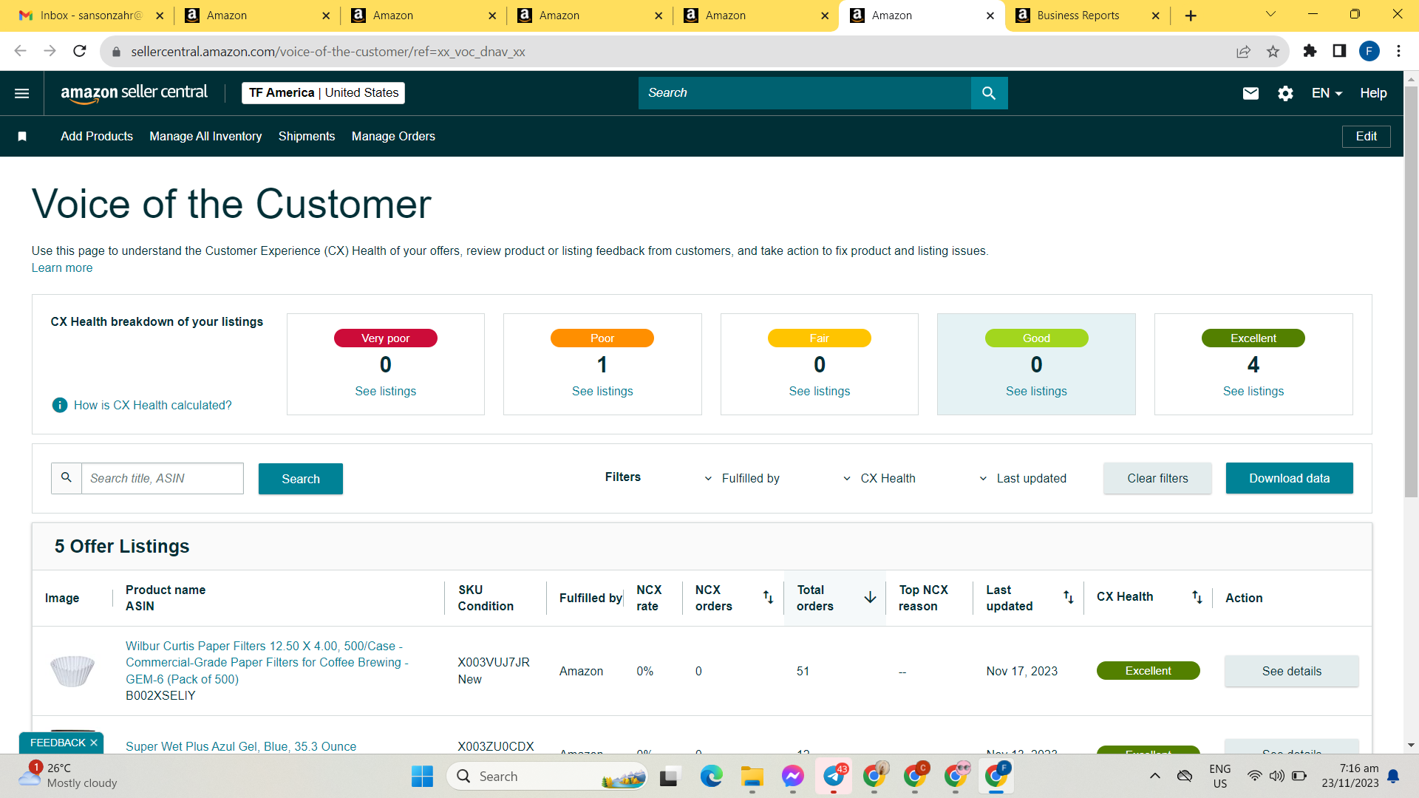The height and width of the screenshot is (798, 1419).
Task: Open the messages envelope icon
Action: tap(1250, 93)
